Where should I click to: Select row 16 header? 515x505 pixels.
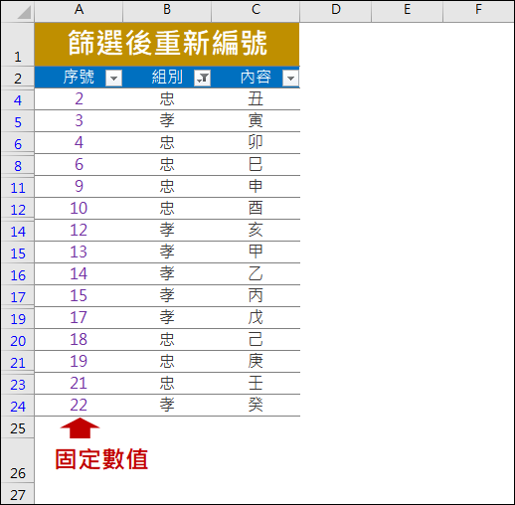18,274
